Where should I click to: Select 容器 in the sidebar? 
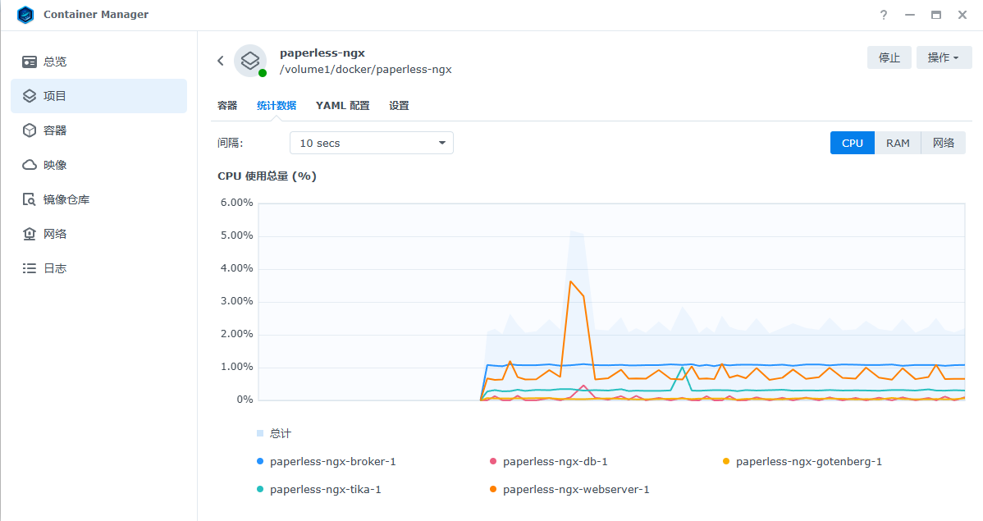[99, 130]
